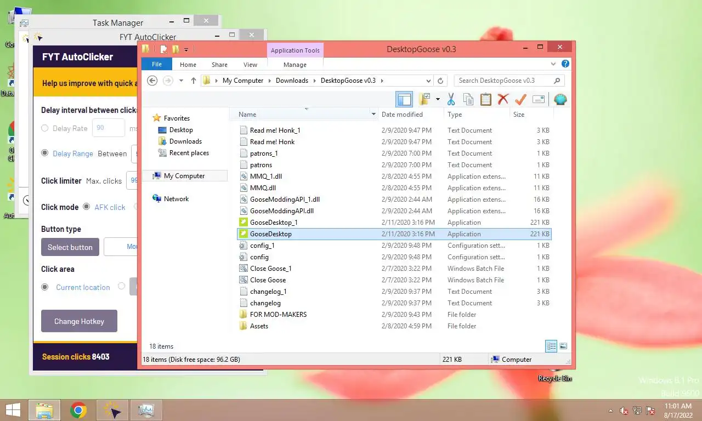Click the Downloads breadcrumb in address bar

click(x=292, y=81)
